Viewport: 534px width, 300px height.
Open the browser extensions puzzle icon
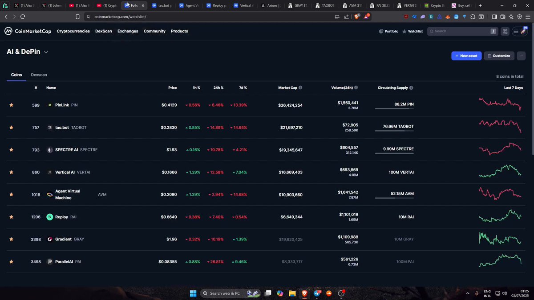(x=473, y=16)
